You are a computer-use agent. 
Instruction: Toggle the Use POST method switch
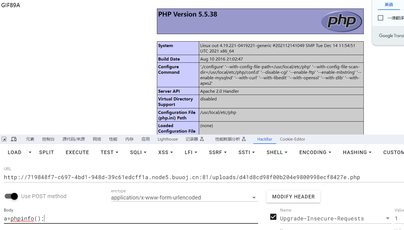pos(11,196)
